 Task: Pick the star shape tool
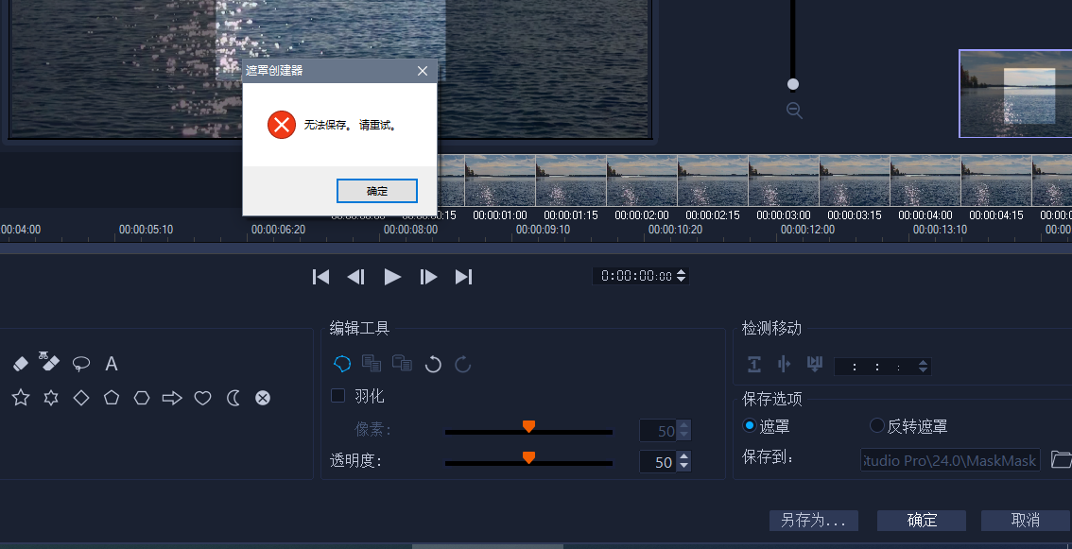click(21, 398)
